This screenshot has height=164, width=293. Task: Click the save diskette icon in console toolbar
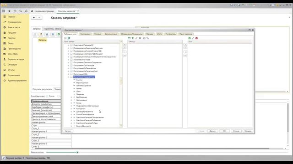tap(47, 34)
